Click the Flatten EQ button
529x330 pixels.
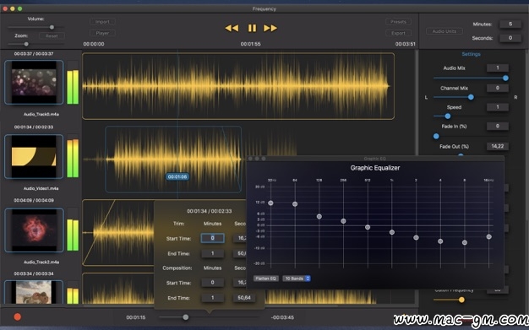point(266,279)
